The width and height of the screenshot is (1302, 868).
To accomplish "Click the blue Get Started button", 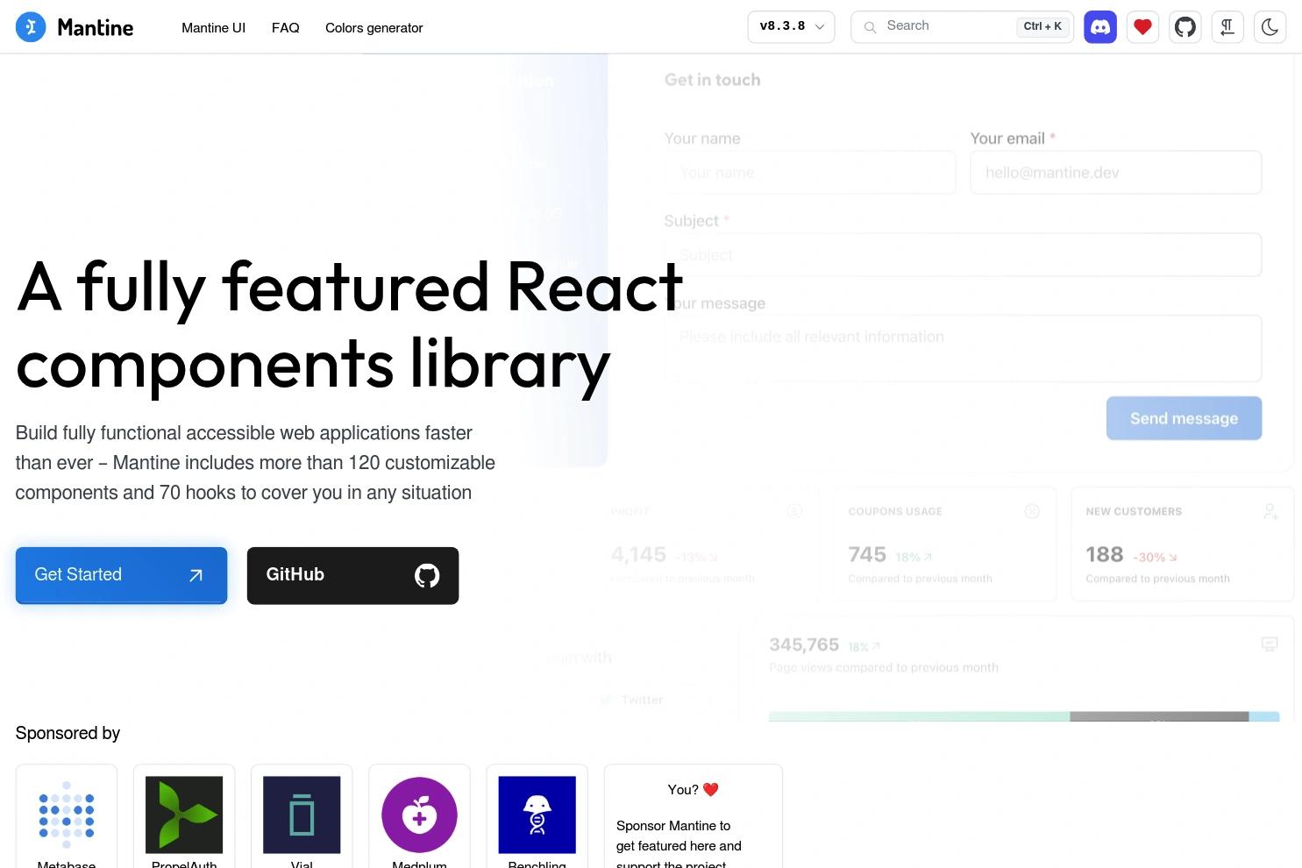I will pos(121,575).
